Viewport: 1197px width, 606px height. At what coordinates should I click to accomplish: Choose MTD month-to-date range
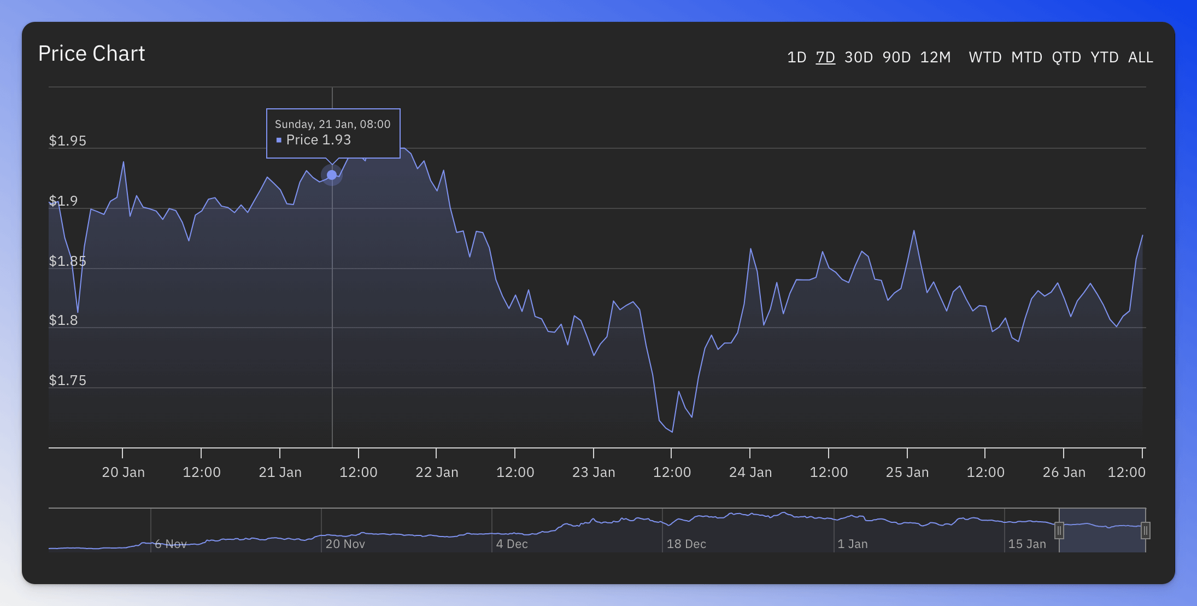tap(1026, 57)
